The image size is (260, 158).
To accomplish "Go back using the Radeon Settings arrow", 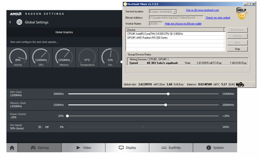I will click(x=10, y=22).
